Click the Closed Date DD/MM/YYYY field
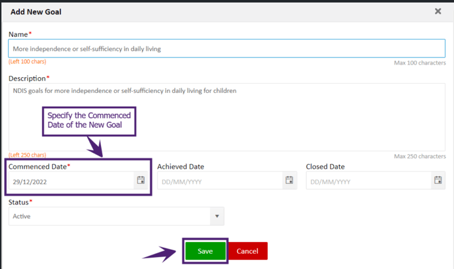 pyautogui.click(x=369, y=181)
